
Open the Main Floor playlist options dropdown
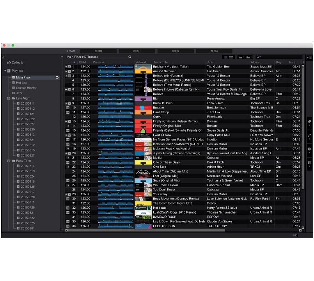(x=130, y=57)
